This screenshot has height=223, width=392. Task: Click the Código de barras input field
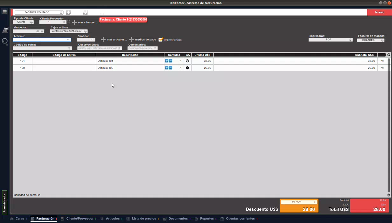tap(42, 48)
